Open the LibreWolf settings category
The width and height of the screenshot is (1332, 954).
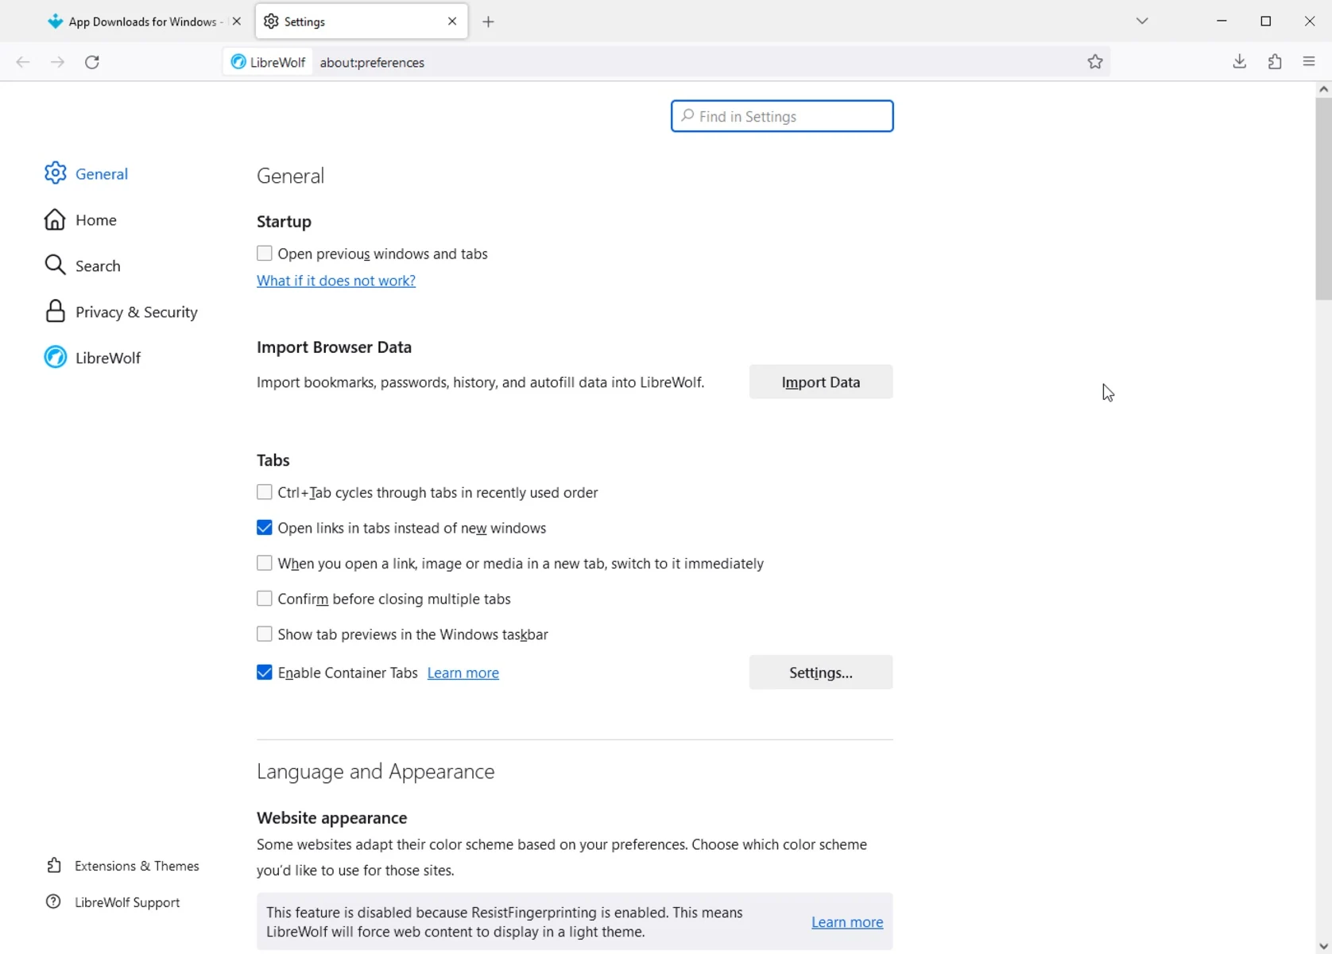(x=93, y=358)
